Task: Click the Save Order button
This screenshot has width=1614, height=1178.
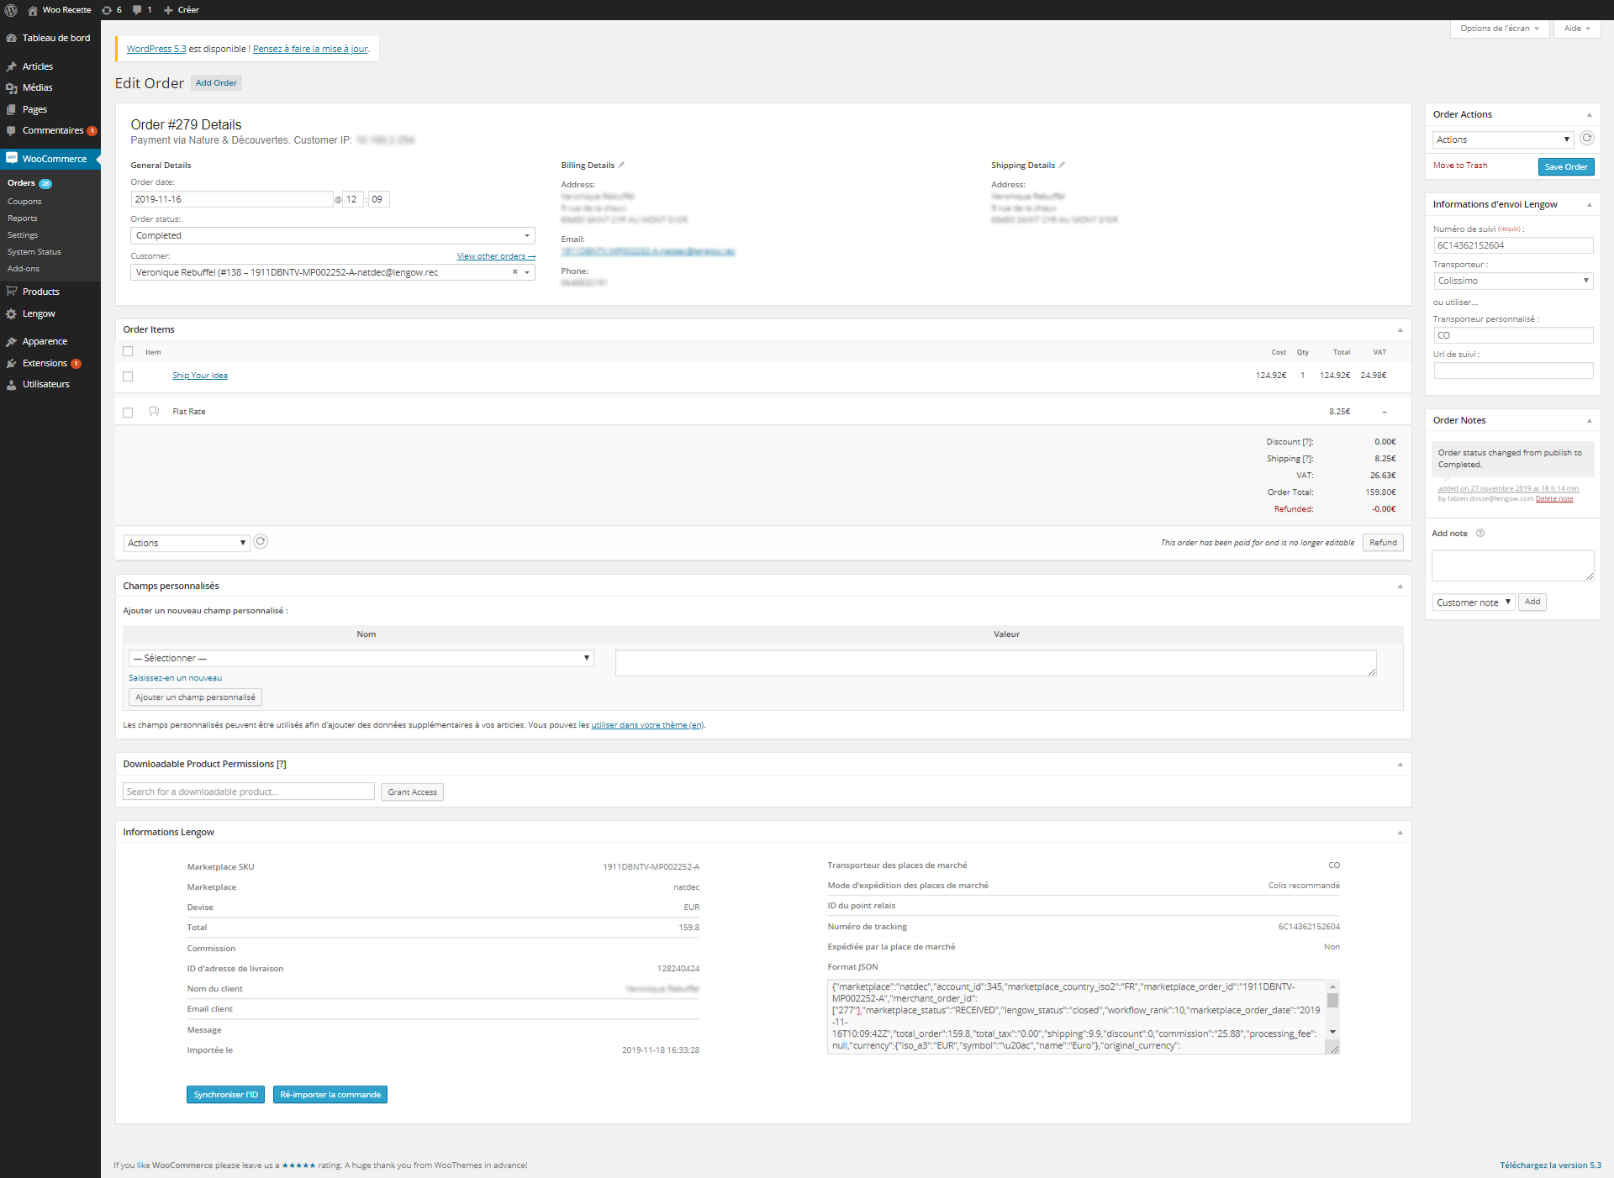Action: (1566, 166)
